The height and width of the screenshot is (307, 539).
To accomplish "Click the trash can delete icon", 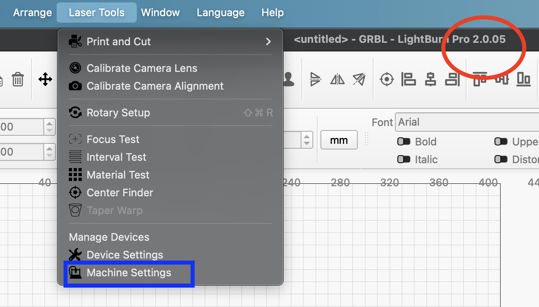I will 18,79.
